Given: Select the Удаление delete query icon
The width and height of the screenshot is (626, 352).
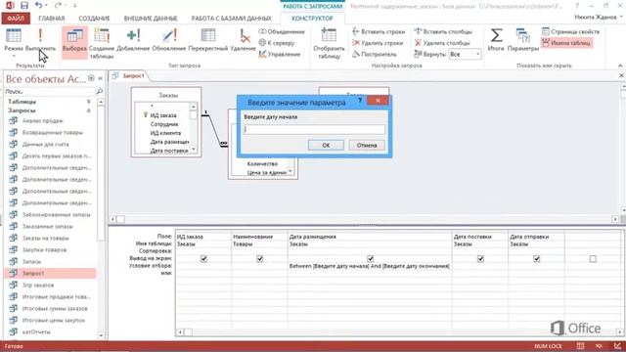Looking at the screenshot, I should [x=244, y=40].
